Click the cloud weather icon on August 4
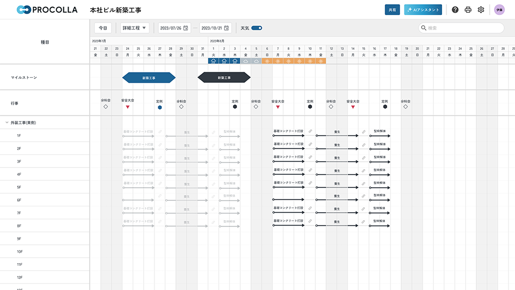The image size is (515, 290). click(x=246, y=61)
